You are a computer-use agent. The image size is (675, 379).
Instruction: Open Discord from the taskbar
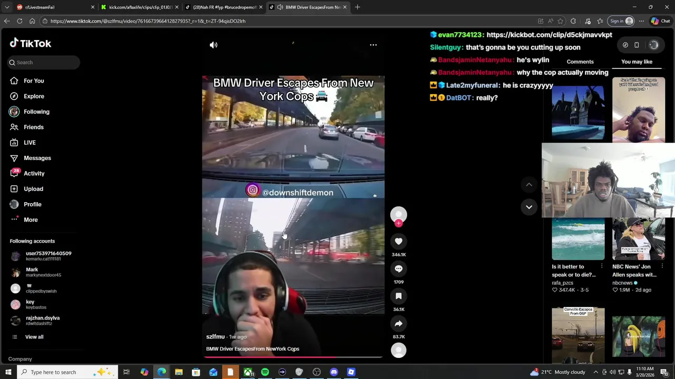(x=334, y=372)
